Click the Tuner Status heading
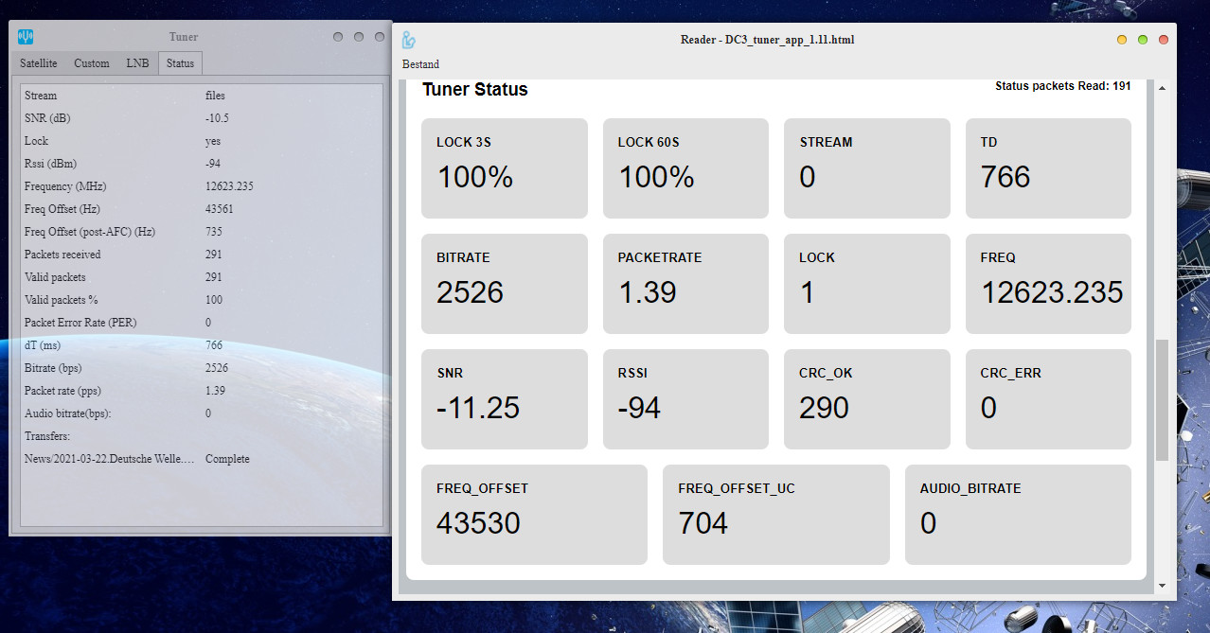Screen dimensions: 1210x633 click(474, 90)
